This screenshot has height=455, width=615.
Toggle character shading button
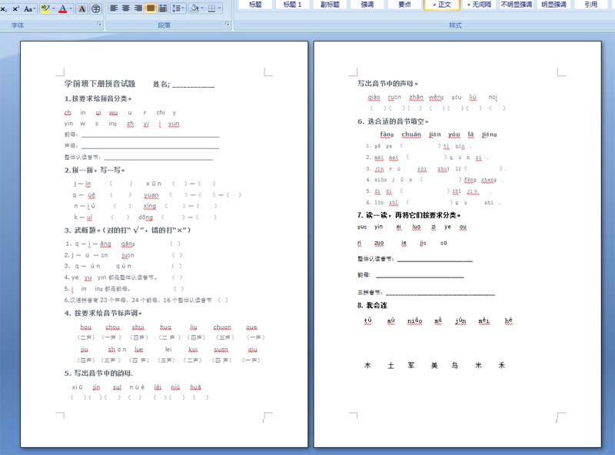(82, 8)
